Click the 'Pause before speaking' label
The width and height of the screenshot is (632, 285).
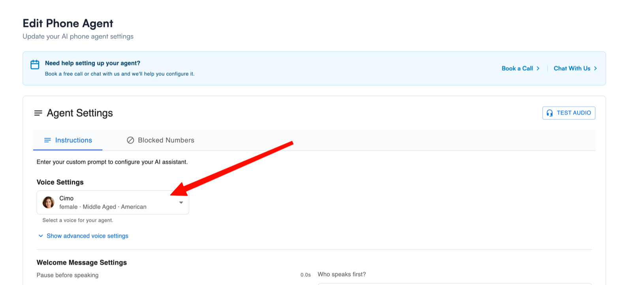click(x=68, y=275)
